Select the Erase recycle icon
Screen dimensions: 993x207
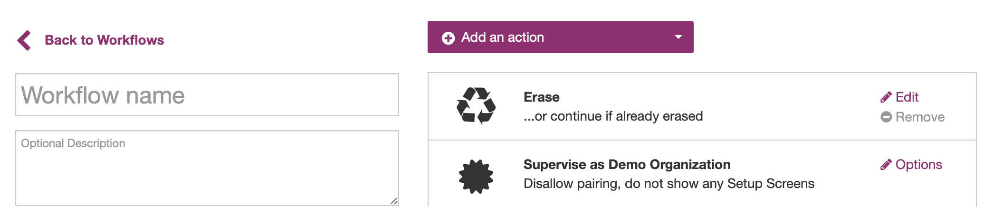tap(476, 106)
